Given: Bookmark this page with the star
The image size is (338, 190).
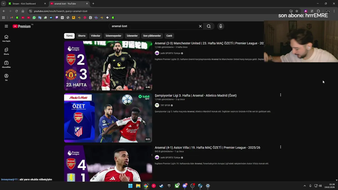Looking at the screenshot, I should pyautogui.click(x=297, y=11).
